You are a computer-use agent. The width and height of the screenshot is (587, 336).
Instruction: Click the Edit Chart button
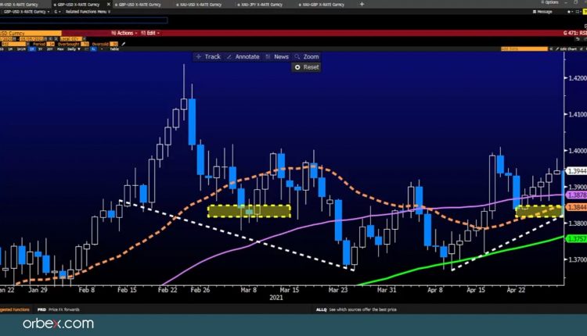tap(566, 49)
